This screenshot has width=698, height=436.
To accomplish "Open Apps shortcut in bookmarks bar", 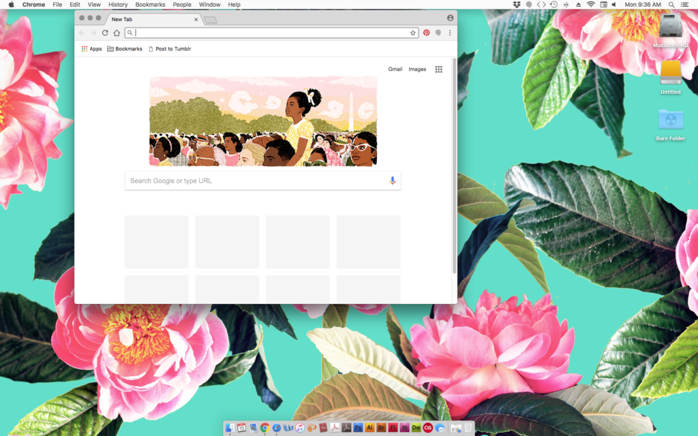I will click(92, 49).
